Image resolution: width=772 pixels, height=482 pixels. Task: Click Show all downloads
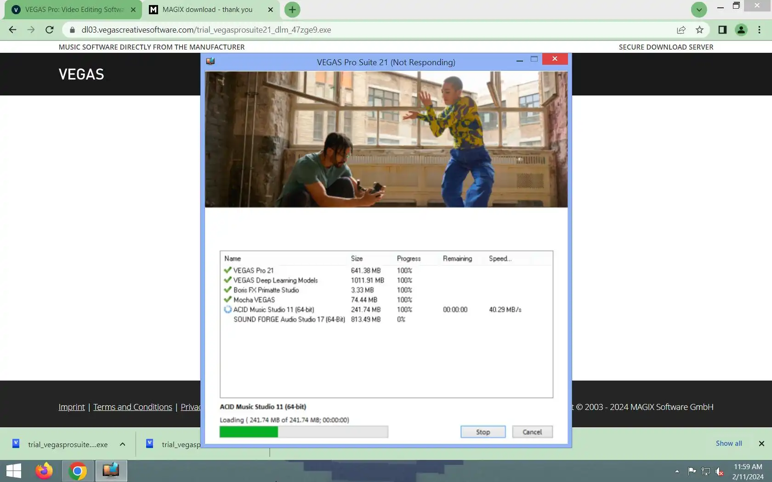(729, 443)
